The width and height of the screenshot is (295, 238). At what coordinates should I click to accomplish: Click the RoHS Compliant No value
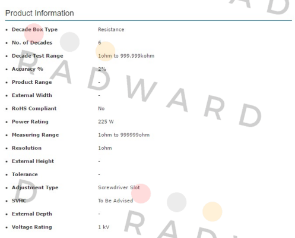[x=101, y=108]
